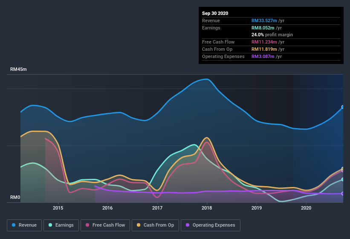Image resolution: width=350 pixels, height=239 pixels.
Task: Click the purple Operating Expenses legend dot
Action: coord(188,225)
